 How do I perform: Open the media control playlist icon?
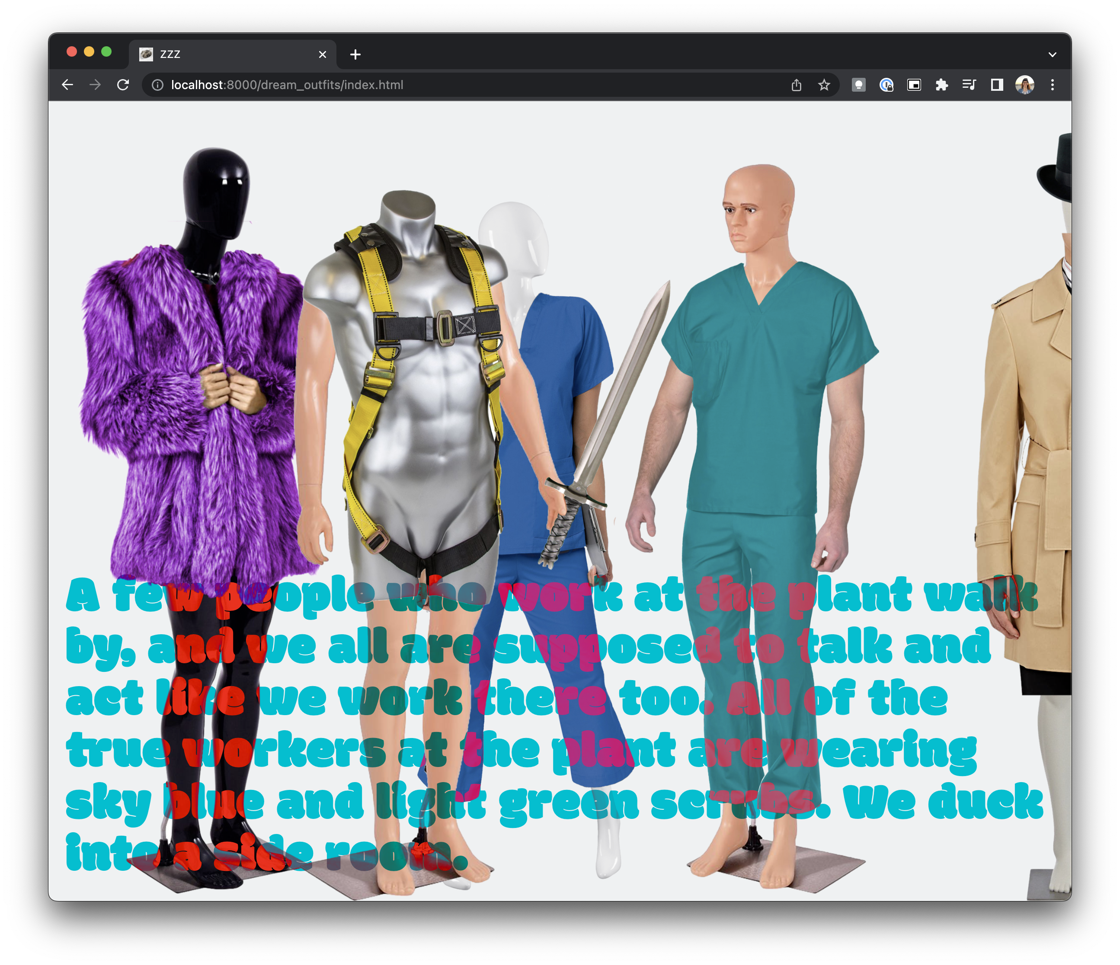click(969, 85)
